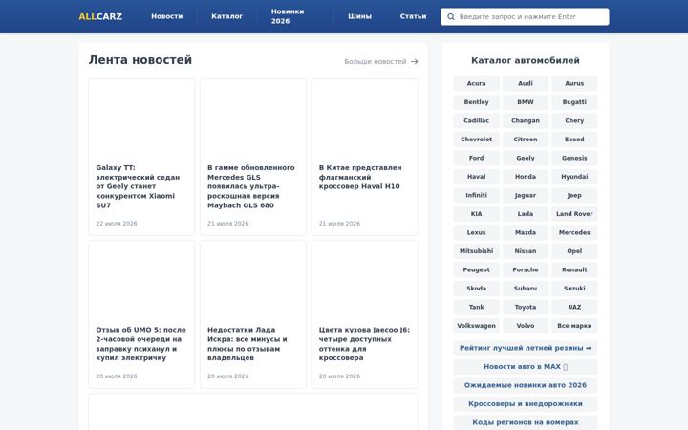Viewport: 688px width, 430px height.
Task: Select Acura in car catalog
Action: (x=476, y=83)
